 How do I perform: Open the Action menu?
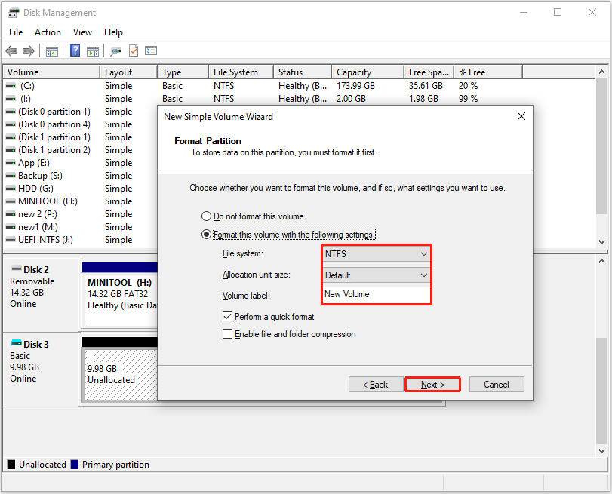(48, 32)
